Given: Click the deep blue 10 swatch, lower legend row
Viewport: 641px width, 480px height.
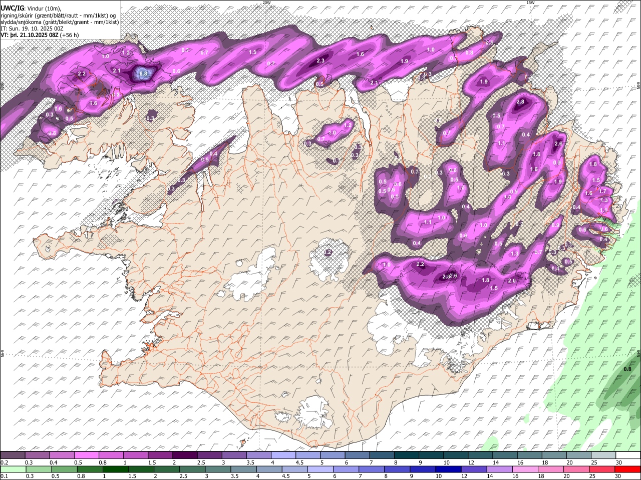Looking at the screenshot, I should tap(448, 469).
